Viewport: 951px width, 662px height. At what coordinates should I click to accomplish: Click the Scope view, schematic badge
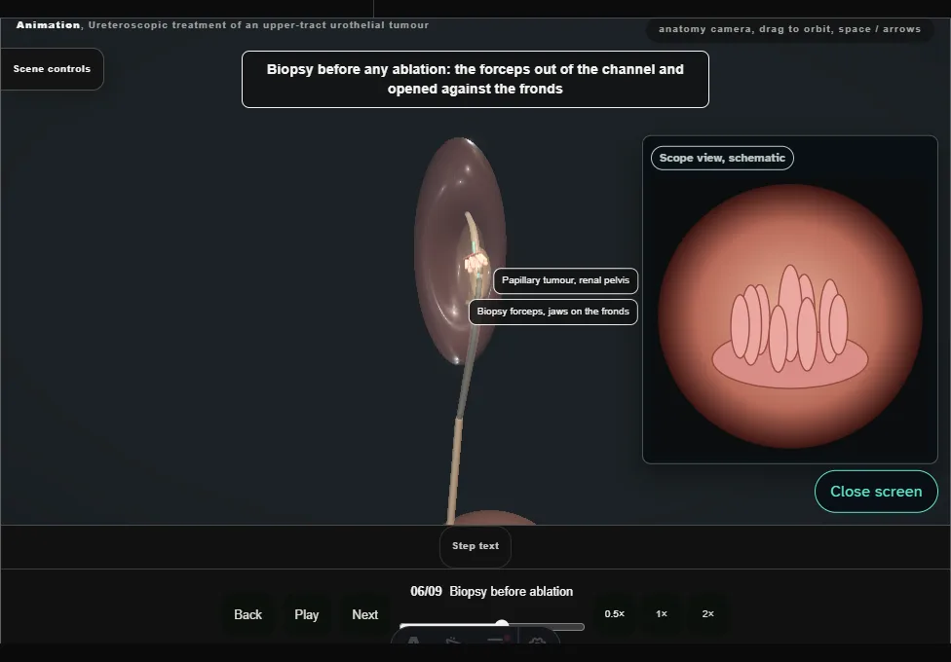coord(722,159)
